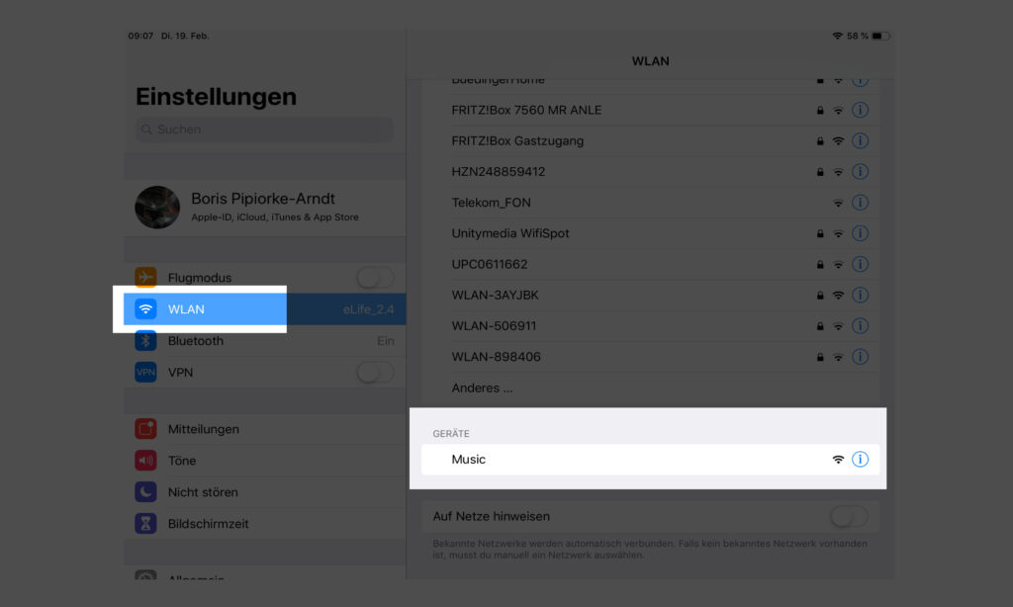Open Bluetooth settings

click(265, 340)
